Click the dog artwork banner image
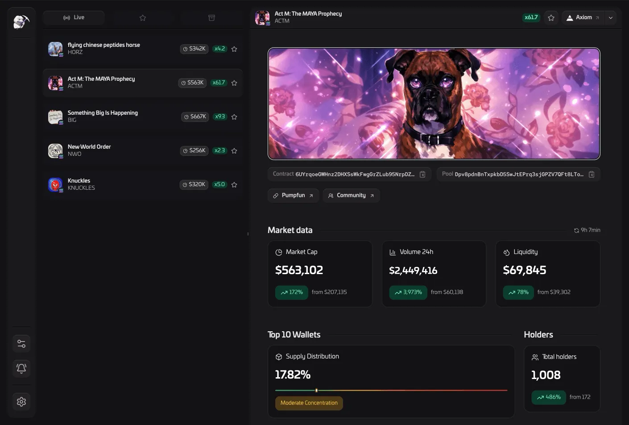The width and height of the screenshot is (629, 425). [x=434, y=103]
